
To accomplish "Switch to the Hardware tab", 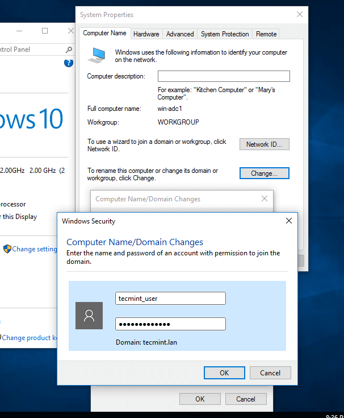I will (146, 34).
